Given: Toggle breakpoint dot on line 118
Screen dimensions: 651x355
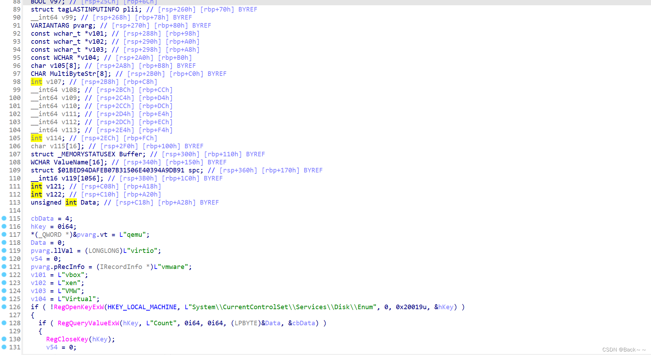Looking at the screenshot, I should click(x=4, y=242).
